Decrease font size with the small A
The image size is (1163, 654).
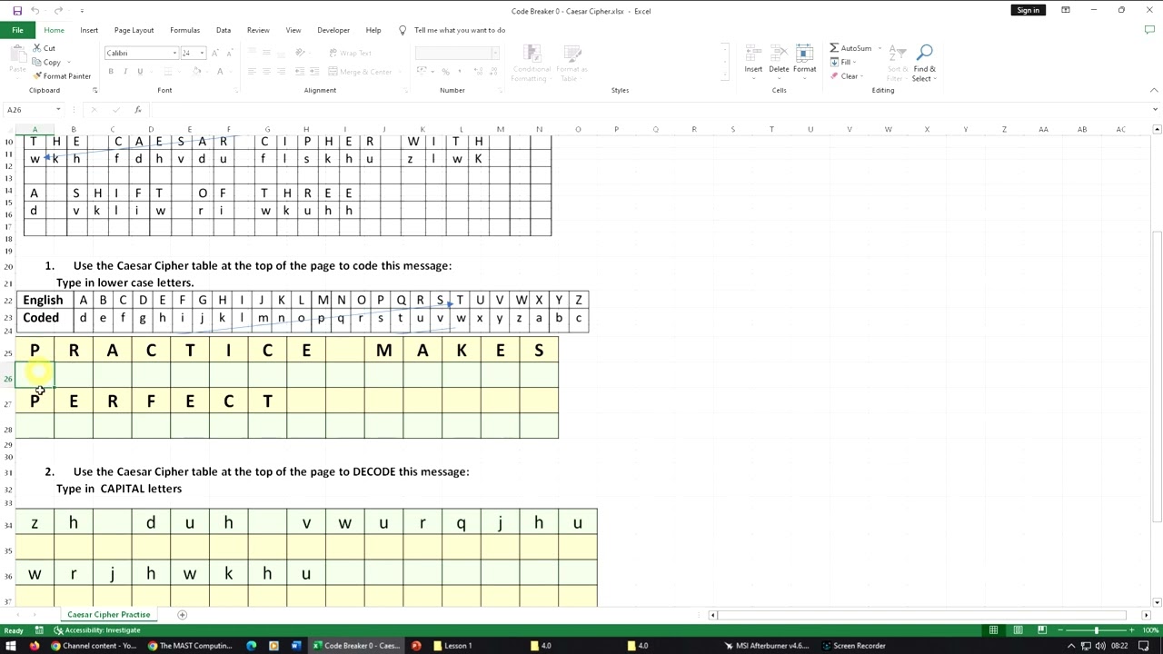pos(229,53)
